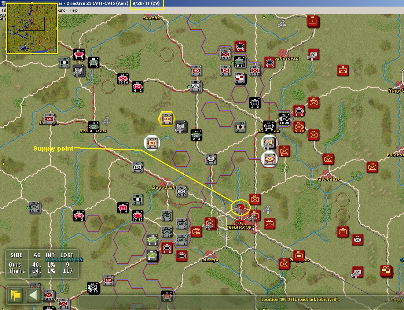The height and width of the screenshot is (310, 404).
Task: Select the HQ 6-2 unit near Bogodukhov road
Action: click(x=137, y=167)
